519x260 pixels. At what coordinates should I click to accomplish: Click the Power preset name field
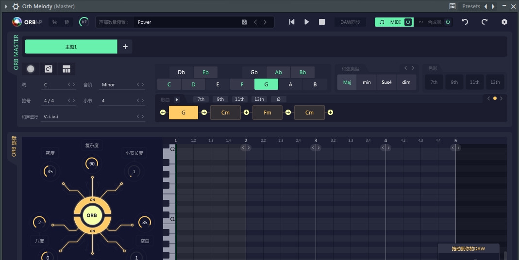187,22
